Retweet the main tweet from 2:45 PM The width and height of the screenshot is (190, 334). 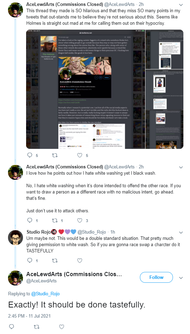pyautogui.click(x=37, y=327)
